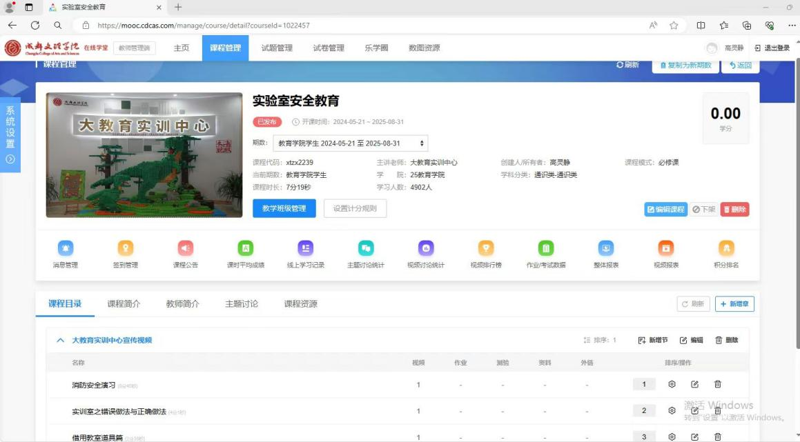Open browser split screen icon
800x442 pixels.
tap(701, 26)
